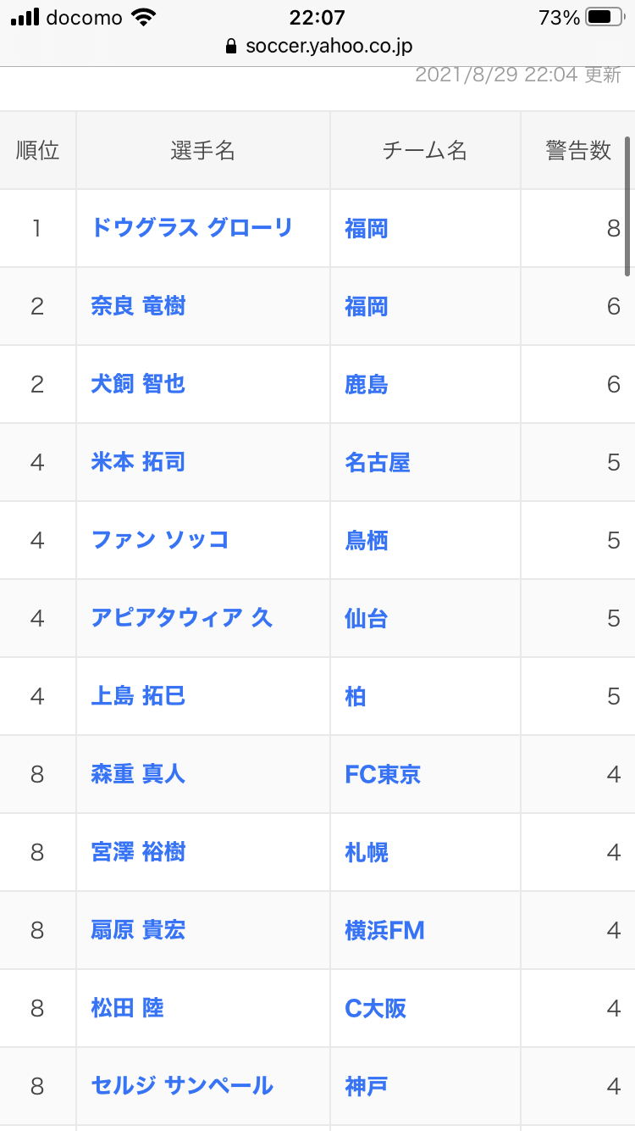
Task: Open player 森重 真人 profile
Action: point(138,774)
